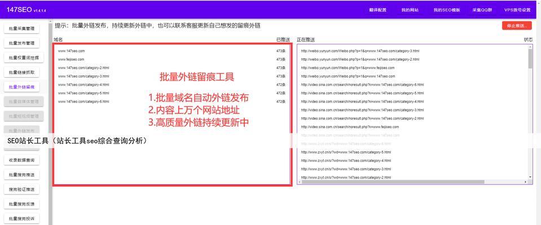The height and width of the screenshot is (225, 541).
Task: Select domain row www.147seo.com/category-6.html
Action: [x=171, y=101]
